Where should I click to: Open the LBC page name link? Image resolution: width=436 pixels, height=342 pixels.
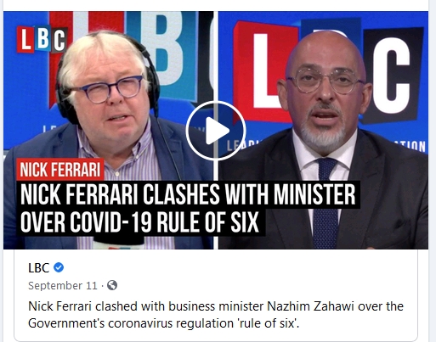pos(39,267)
